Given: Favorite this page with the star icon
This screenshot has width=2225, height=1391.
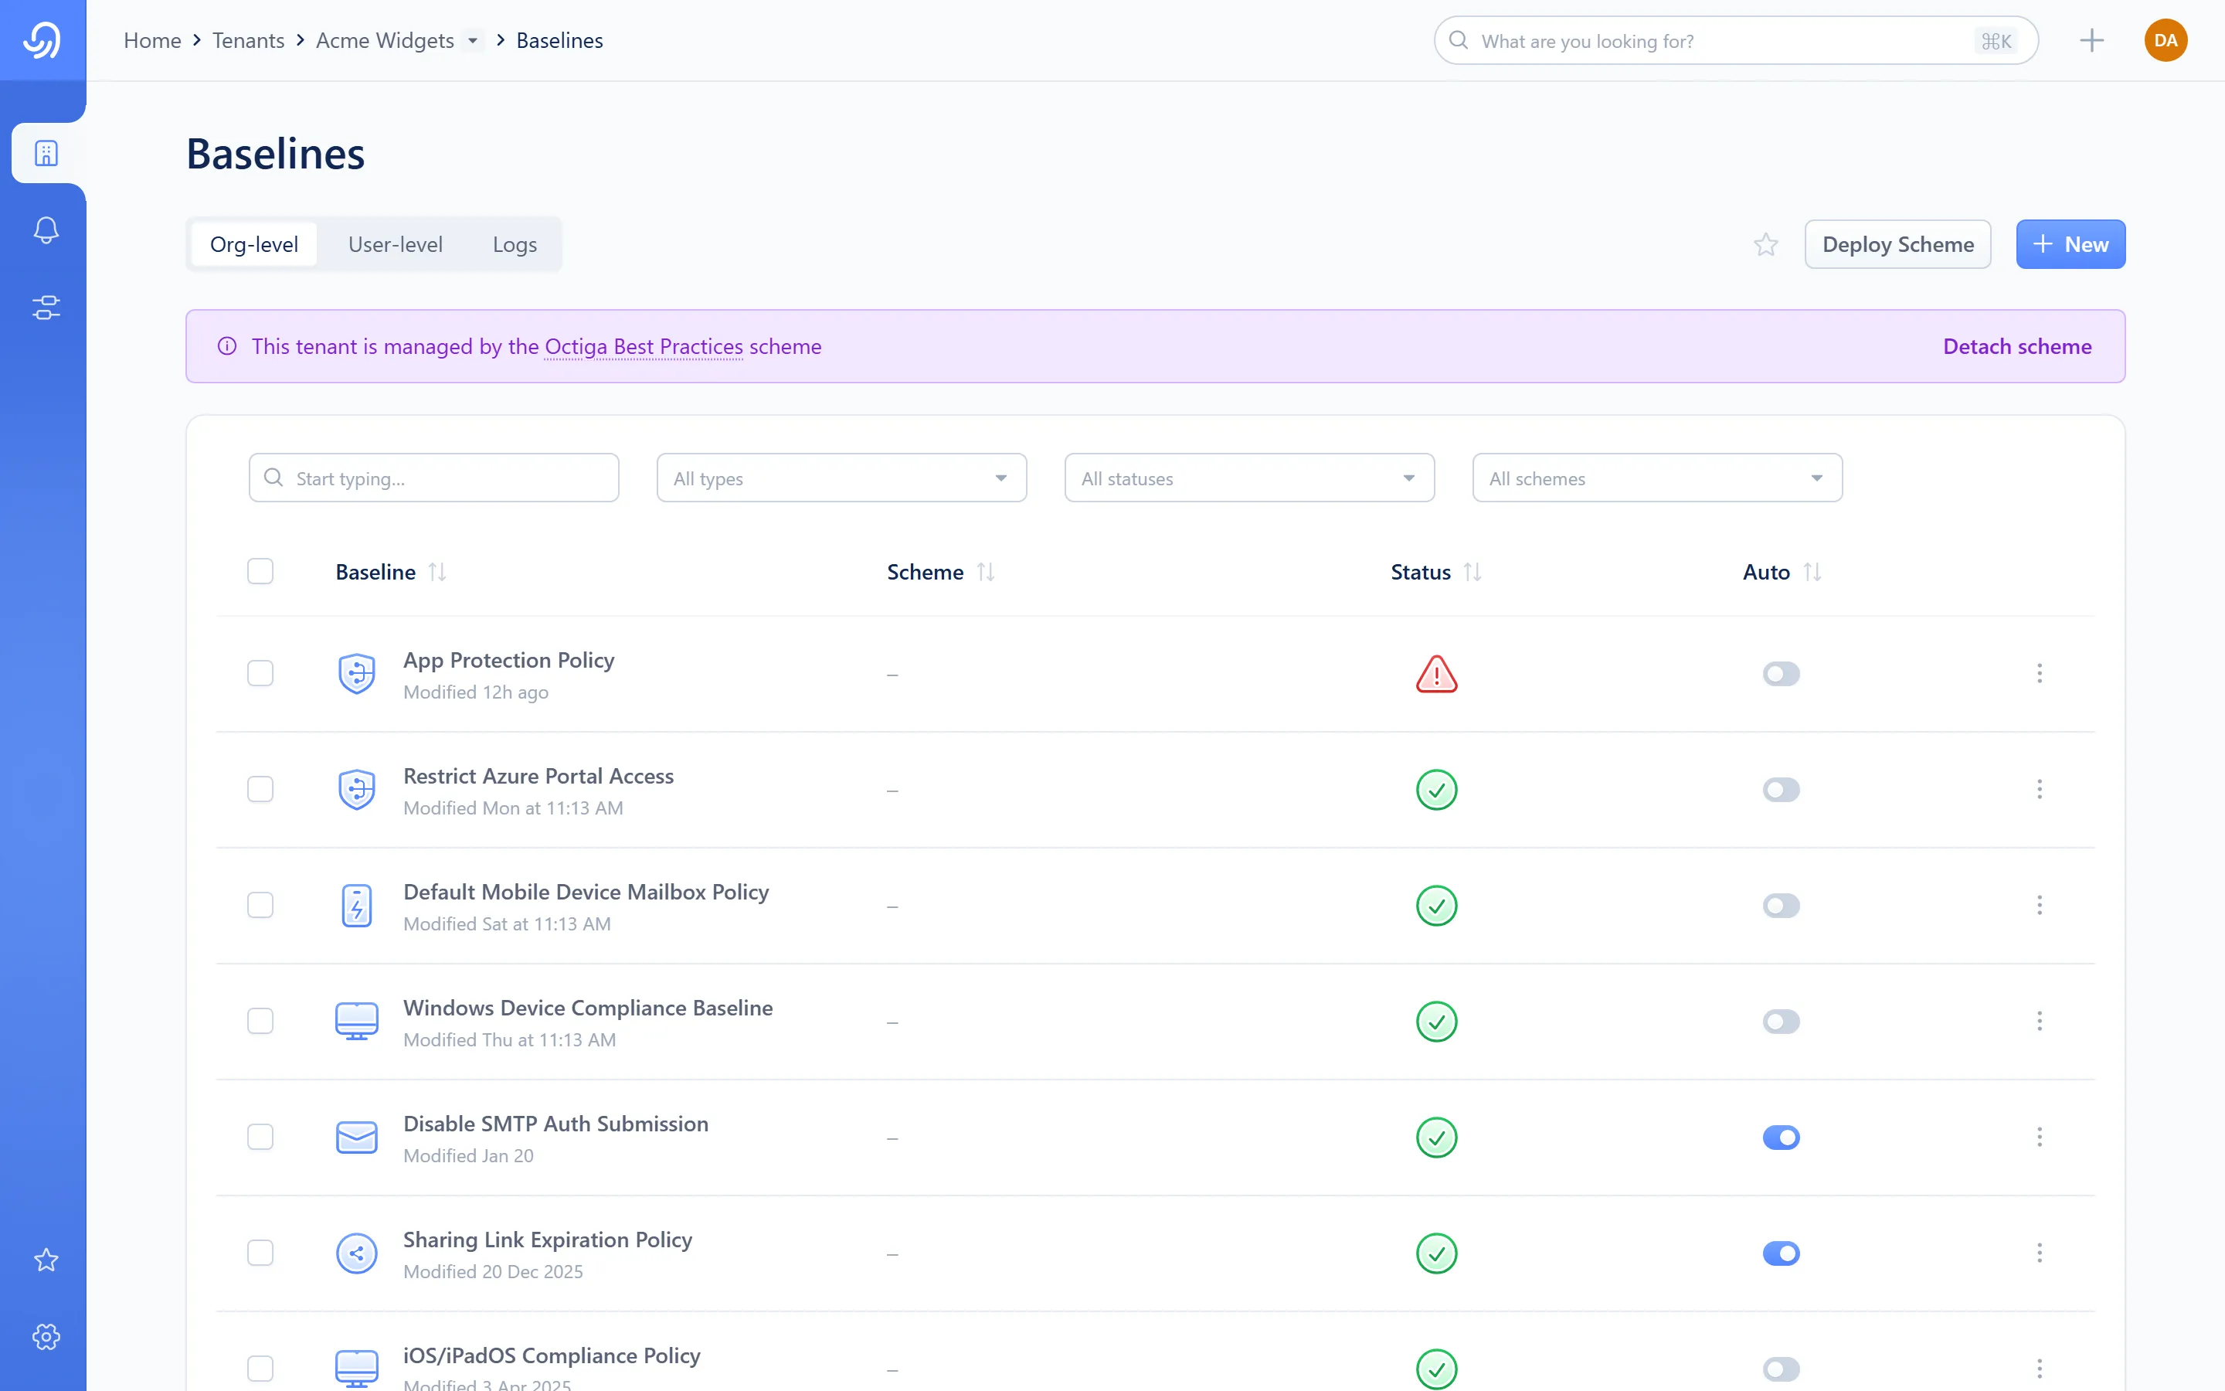Looking at the screenshot, I should coord(1765,245).
